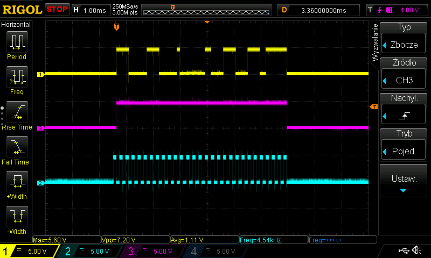Select the horizontal timebase 1.00ms field

coord(91,10)
